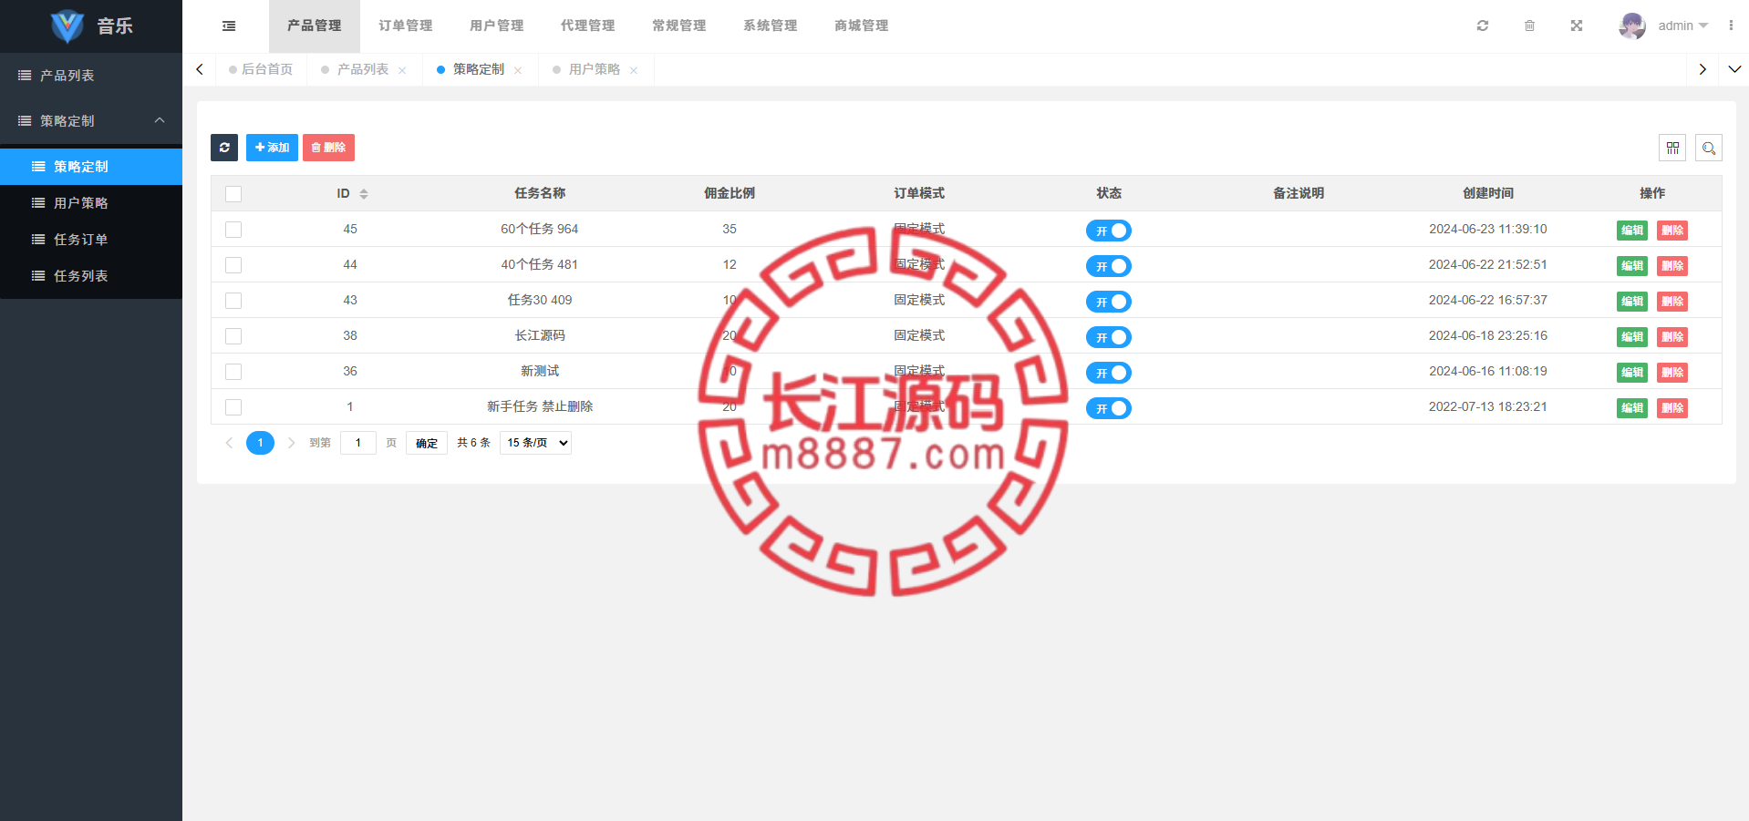Open the 系统管理 top menu

(x=771, y=26)
